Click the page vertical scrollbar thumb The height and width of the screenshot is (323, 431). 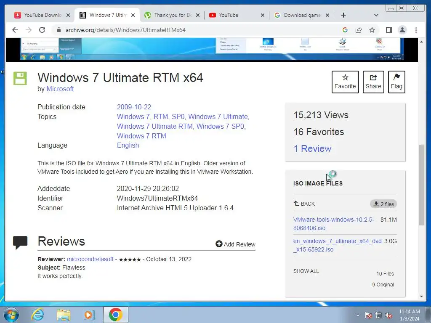[421, 185]
